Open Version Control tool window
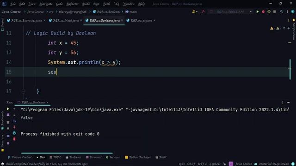Viewport: 296px width, 166px height. click(19, 157)
